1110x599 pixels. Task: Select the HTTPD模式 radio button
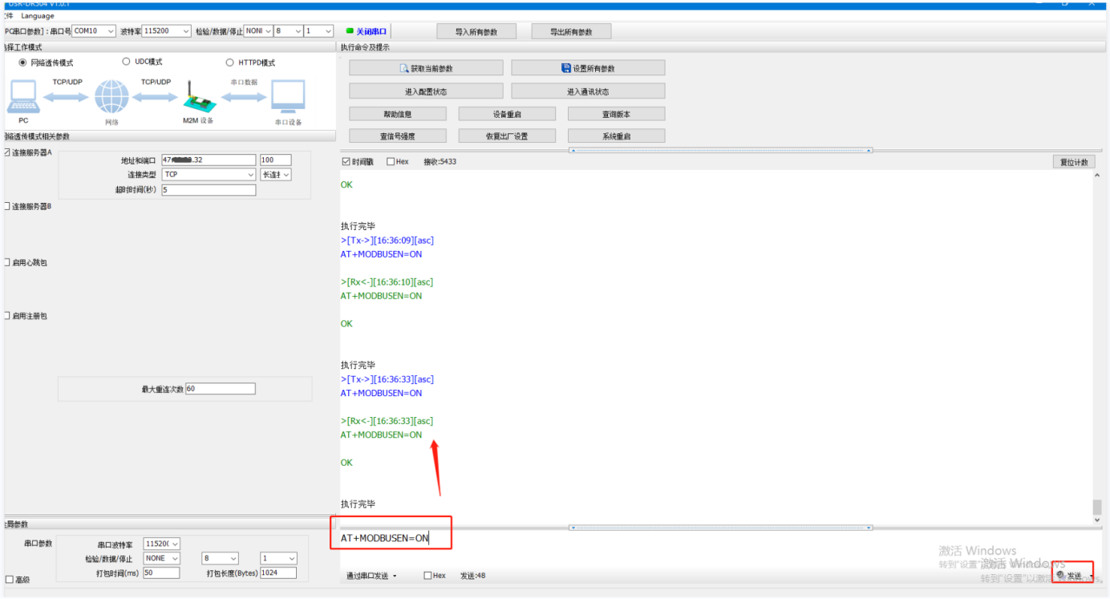(230, 63)
